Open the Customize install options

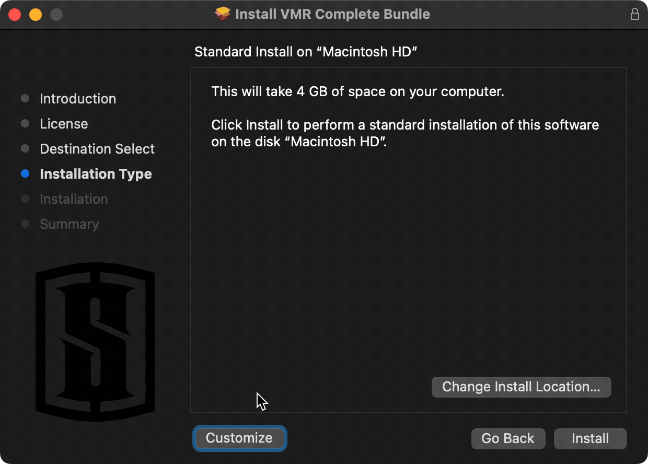(239, 438)
